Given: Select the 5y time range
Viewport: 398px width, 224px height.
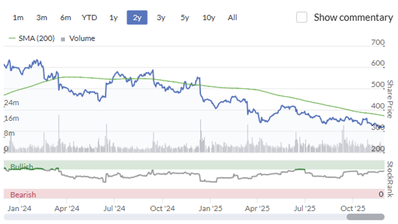Looking at the screenshot, I should (x=185, y=17).
